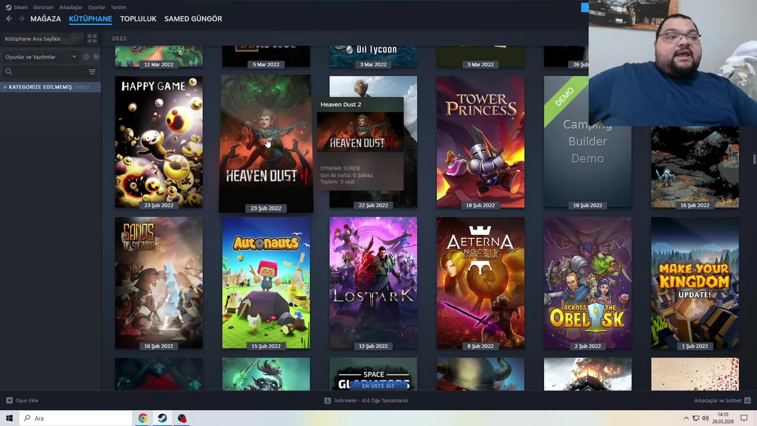Viewport: 757px width, 426px height.
Task: Click the Windows Ara search box
Action: [76, 418]
